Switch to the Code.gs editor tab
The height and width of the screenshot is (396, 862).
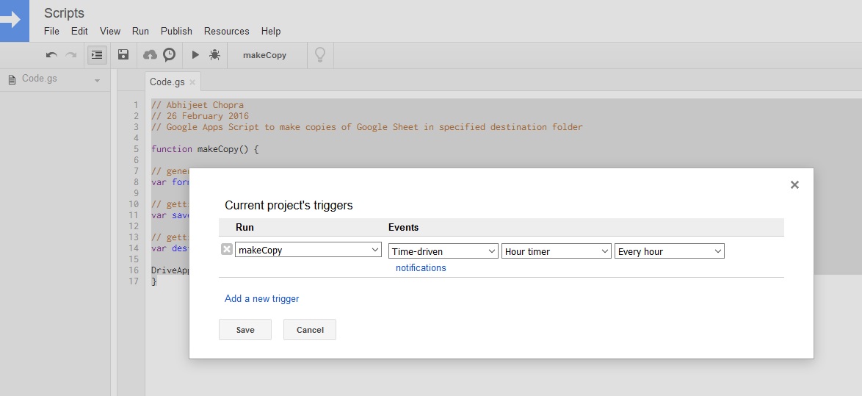pos(166,82)
